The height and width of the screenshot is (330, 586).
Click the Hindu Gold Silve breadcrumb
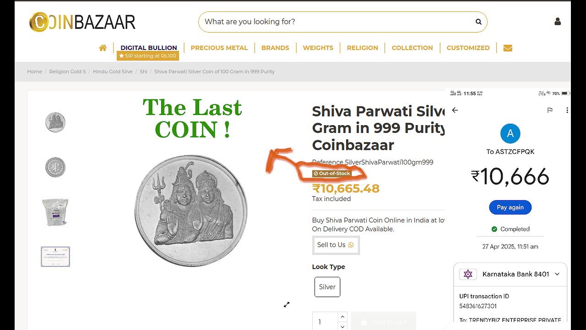point(113,71)
